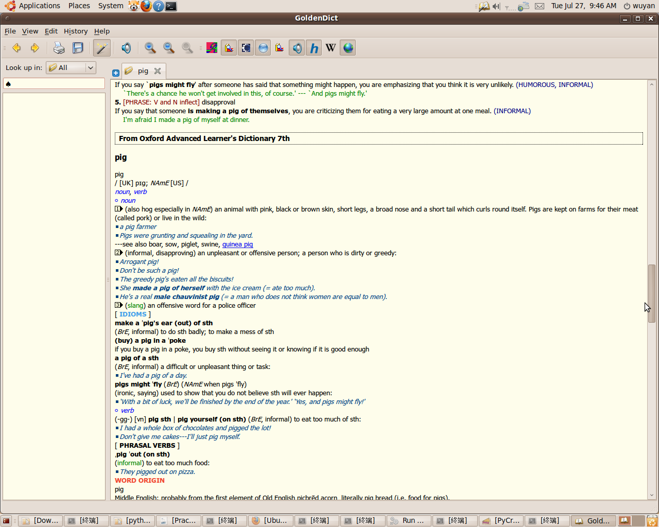Click the date and time clock
The image size is (659, 527).
[x=583, y=6]
